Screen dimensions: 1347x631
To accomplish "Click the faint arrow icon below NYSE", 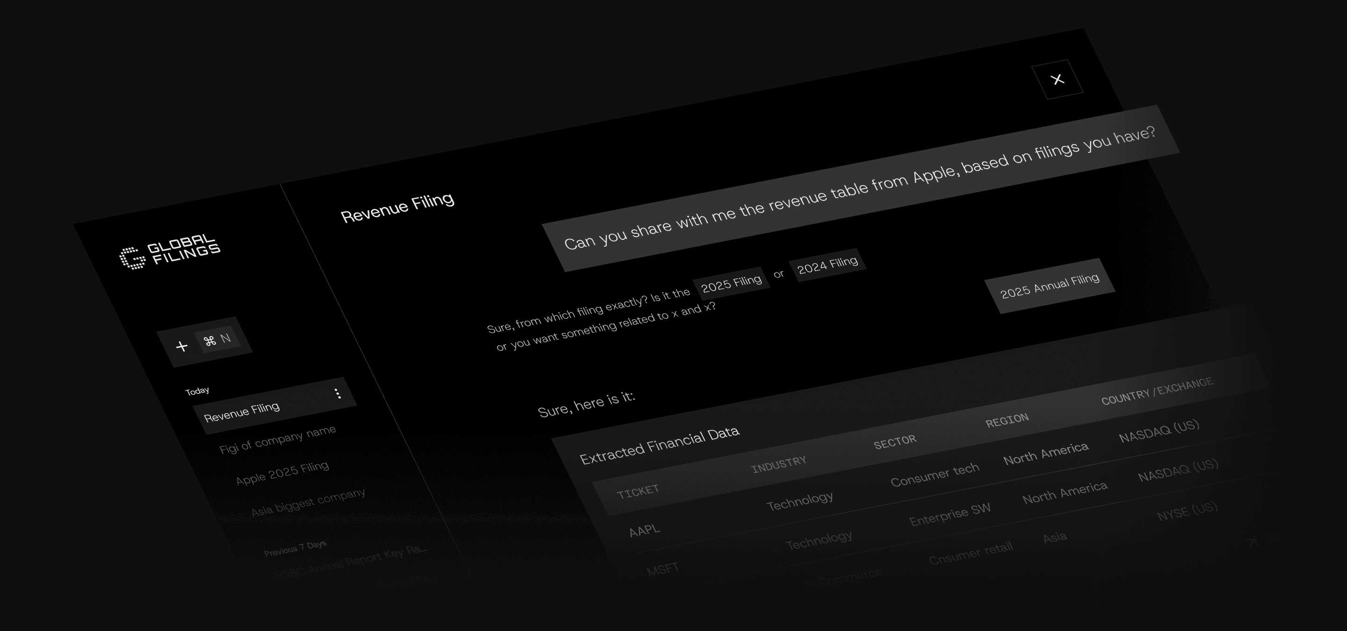I will [x=1253, y=543].
